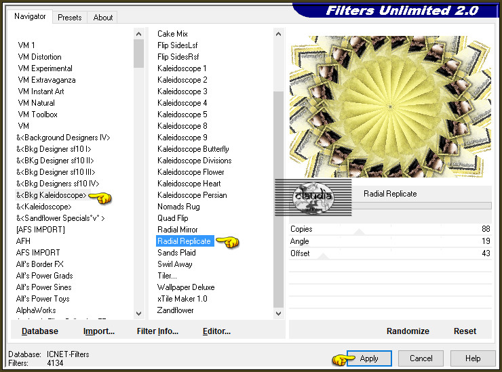Select Alf's Power Sines category
Viewport: 502px width, 372px height.
44,287
